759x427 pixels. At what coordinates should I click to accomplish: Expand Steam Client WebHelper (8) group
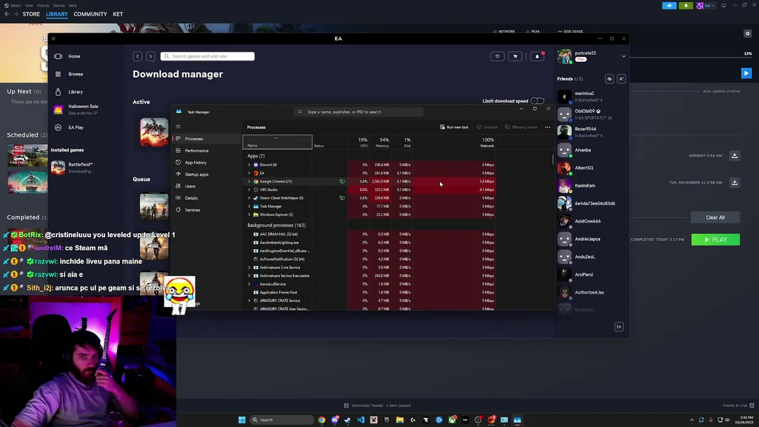click(249, 198)
